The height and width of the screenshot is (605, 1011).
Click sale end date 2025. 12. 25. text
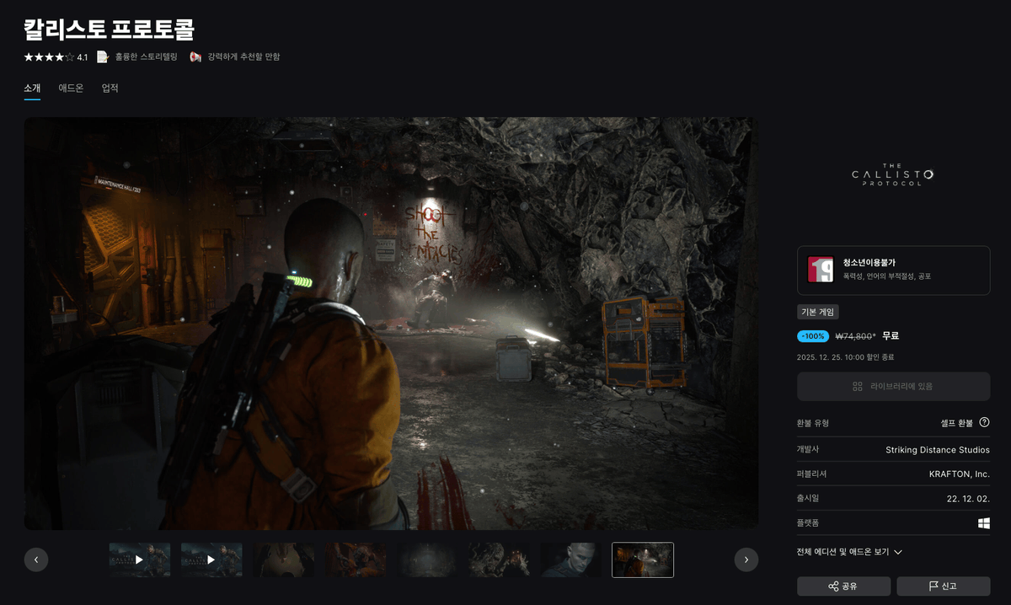click(845, 357)
